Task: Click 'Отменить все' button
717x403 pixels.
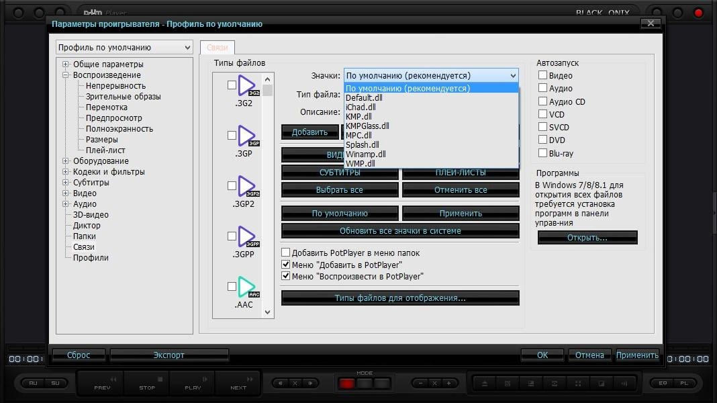Action: 461,190
